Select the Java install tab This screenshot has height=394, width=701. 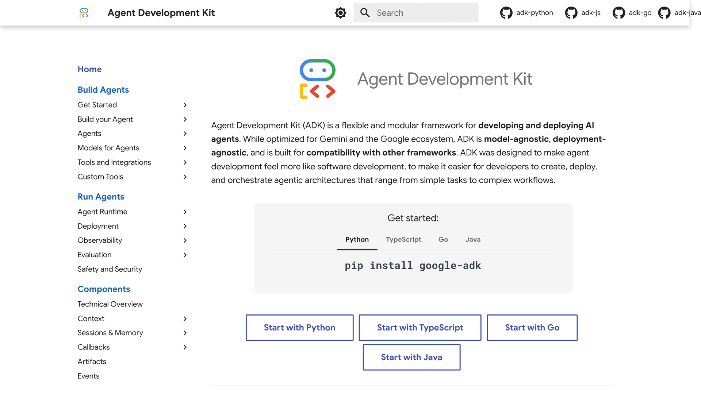(x=473, y=240)
